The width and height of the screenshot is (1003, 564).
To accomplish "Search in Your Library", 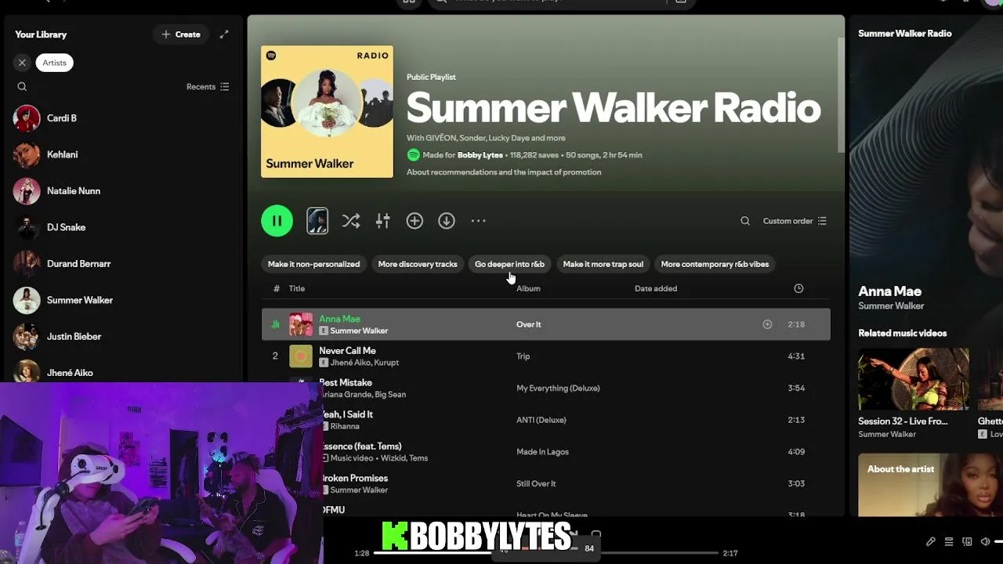I will coord(22,87).
